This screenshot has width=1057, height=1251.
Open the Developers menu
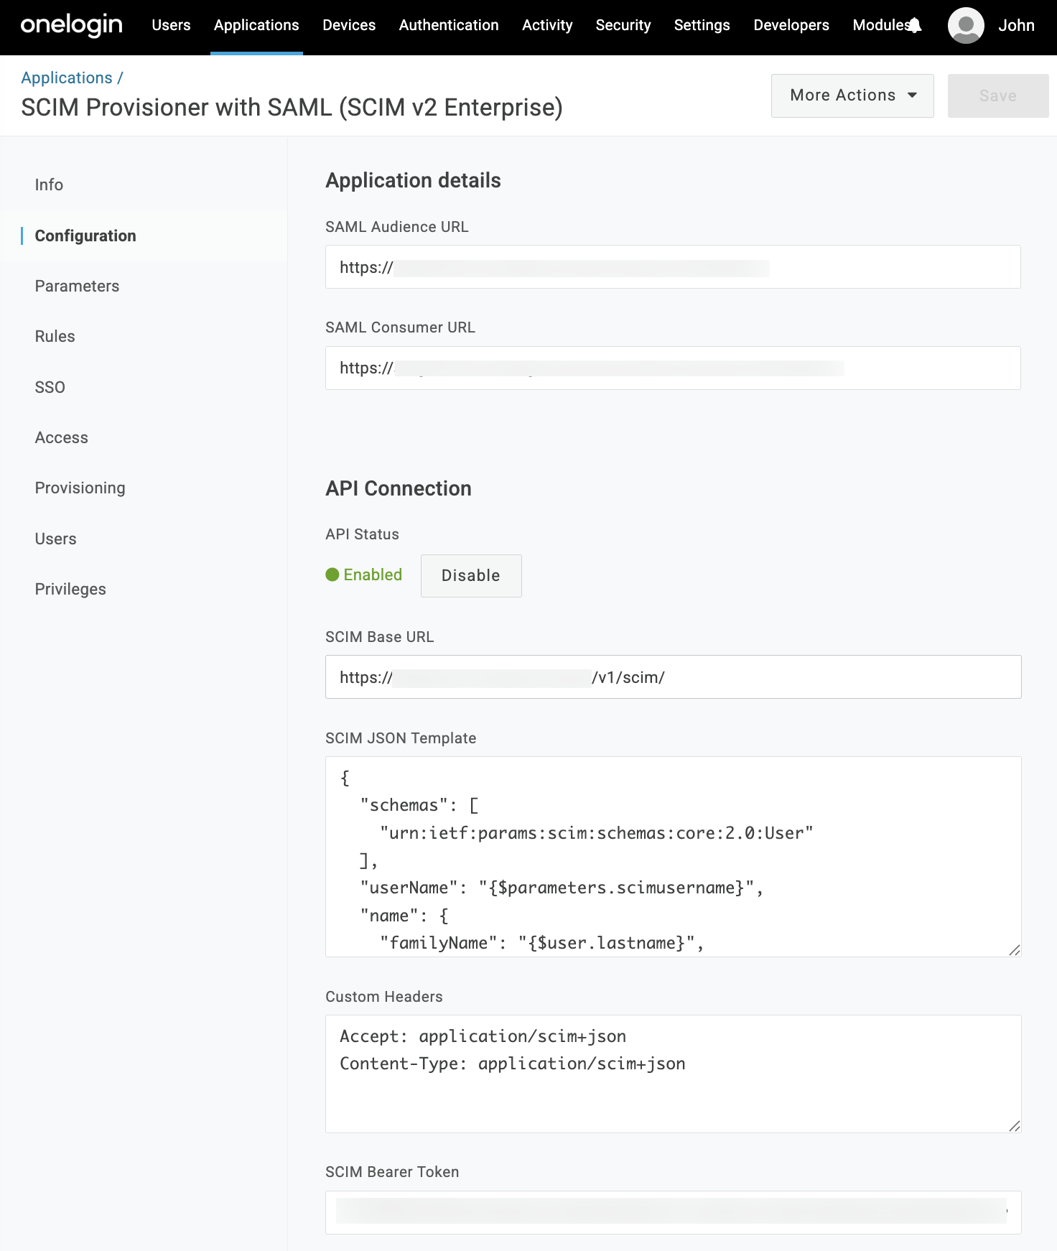pos(791,25)
